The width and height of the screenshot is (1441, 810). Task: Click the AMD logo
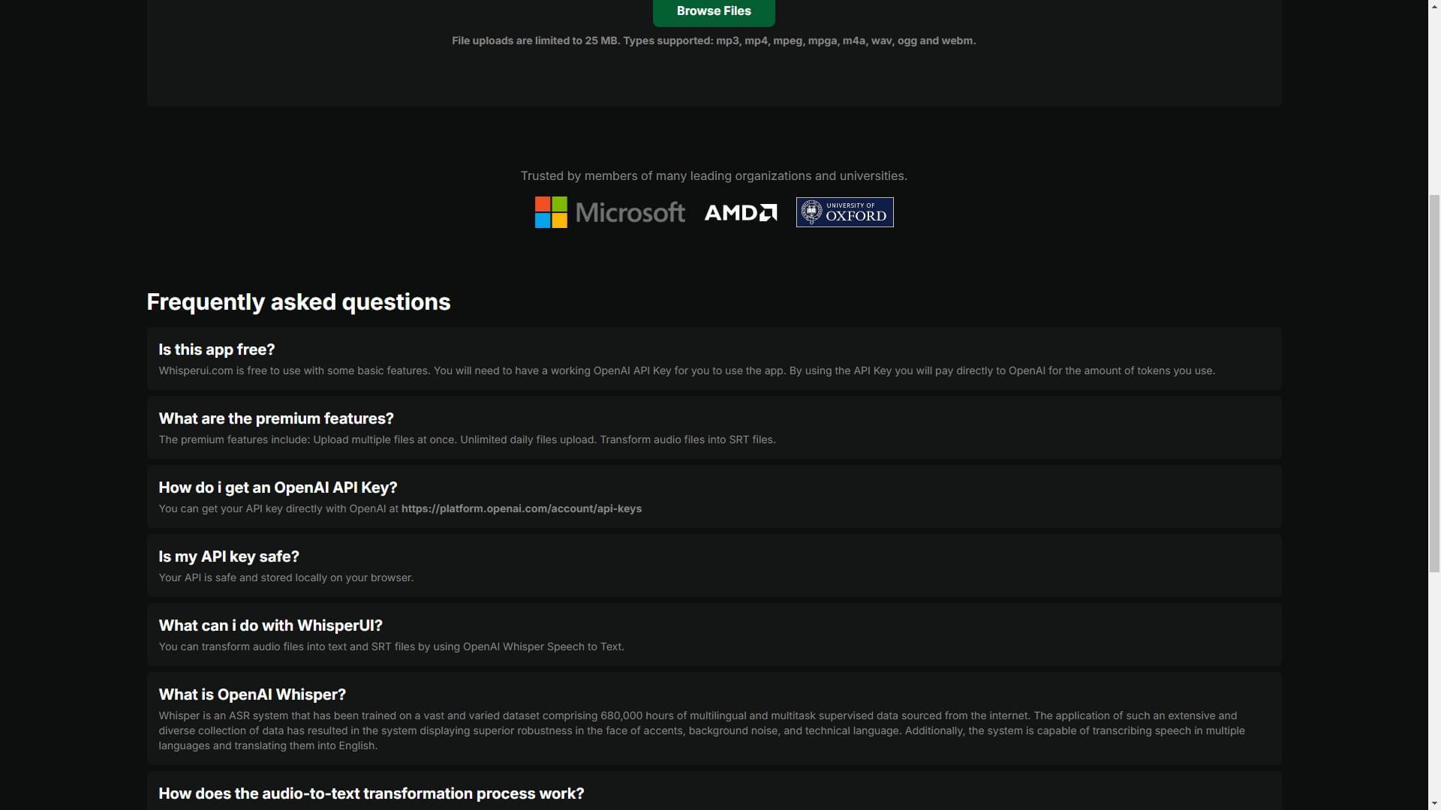tap(740, 213)
